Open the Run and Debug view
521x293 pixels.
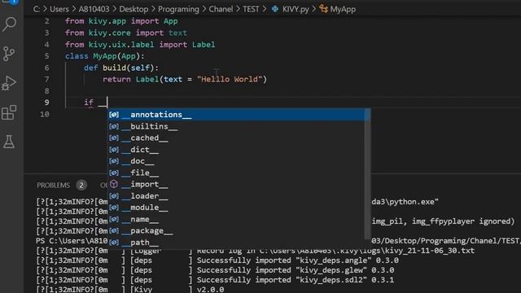[9, 83]
